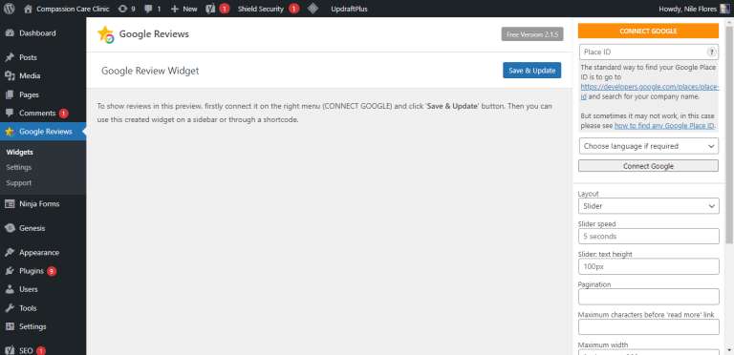Click the Pages icon in sidebar
The image size is (734, 355).
[x=10, y=94]
